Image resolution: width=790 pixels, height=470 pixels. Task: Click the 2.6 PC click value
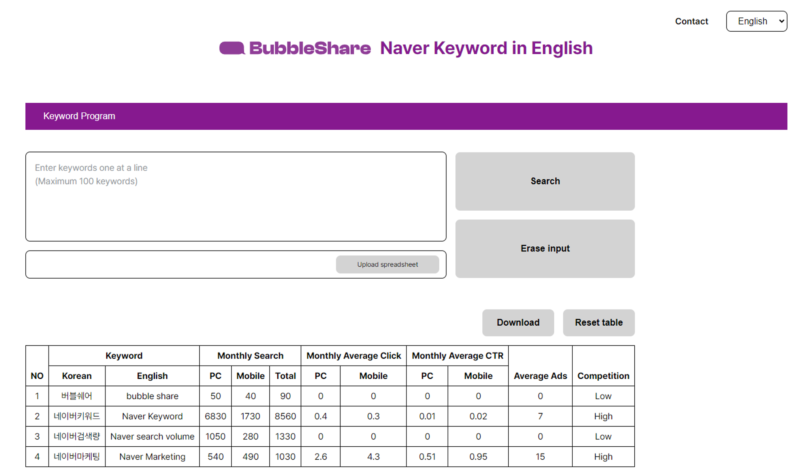pos(320,457)
